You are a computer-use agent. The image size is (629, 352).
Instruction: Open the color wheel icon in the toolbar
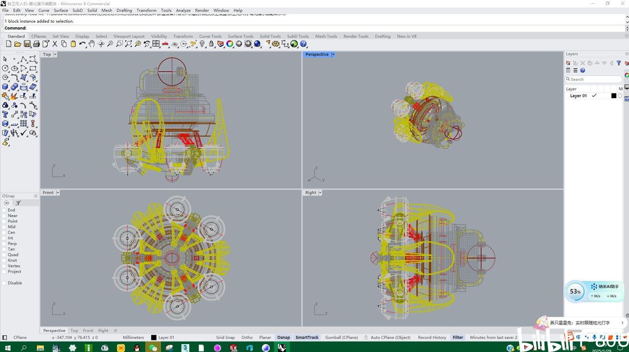pyautogui.click(x=230, y=44)
